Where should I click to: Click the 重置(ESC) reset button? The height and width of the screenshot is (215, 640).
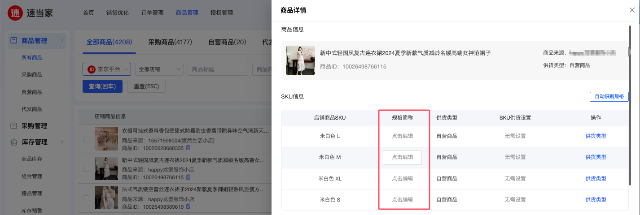[x=146, y=86]
